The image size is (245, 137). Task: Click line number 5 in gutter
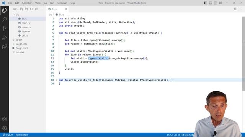[x=53, y=33]
